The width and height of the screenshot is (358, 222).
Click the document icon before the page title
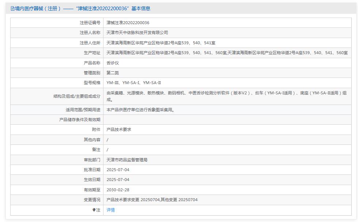[x=12, y=9]
